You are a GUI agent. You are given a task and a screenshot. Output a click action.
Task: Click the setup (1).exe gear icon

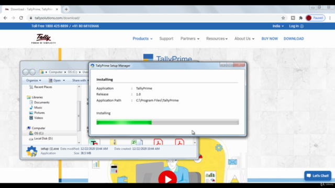(x=31, y=151)
